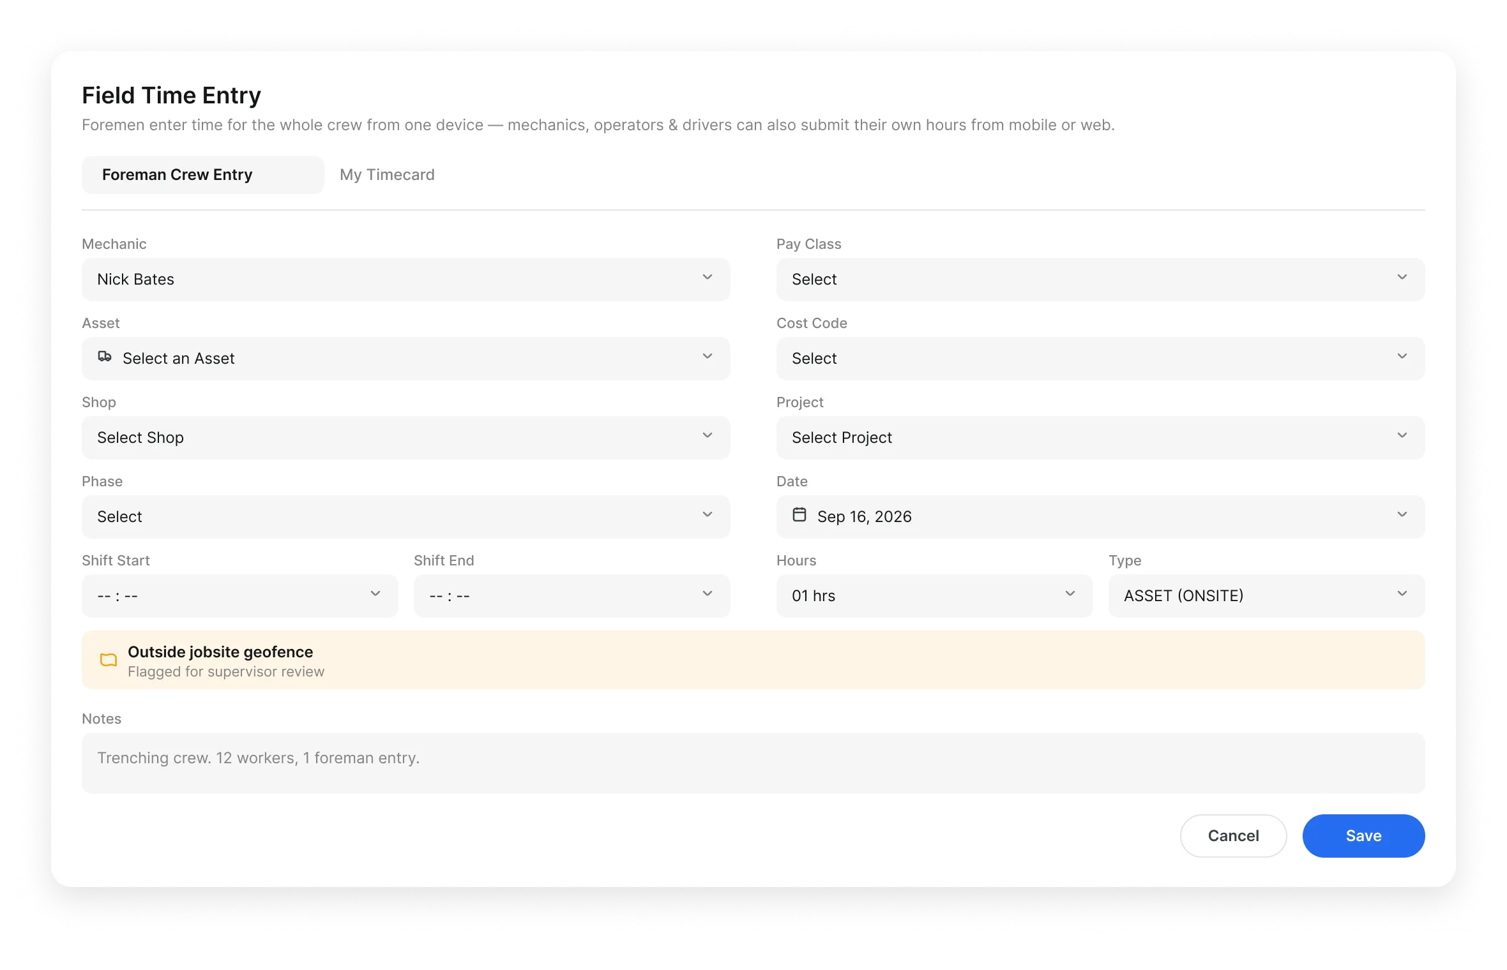Switch to the My Timecard tab
Viewport: 1507px width, 970px height.
(387, 175)
